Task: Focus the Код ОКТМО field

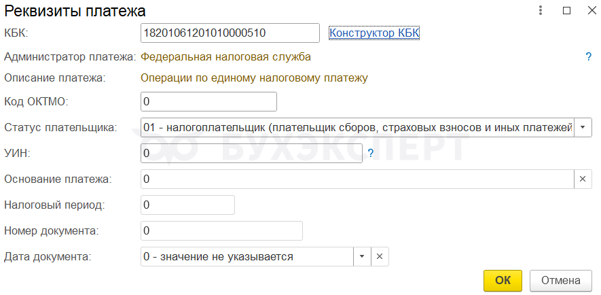Action: [x=208, y=101]
